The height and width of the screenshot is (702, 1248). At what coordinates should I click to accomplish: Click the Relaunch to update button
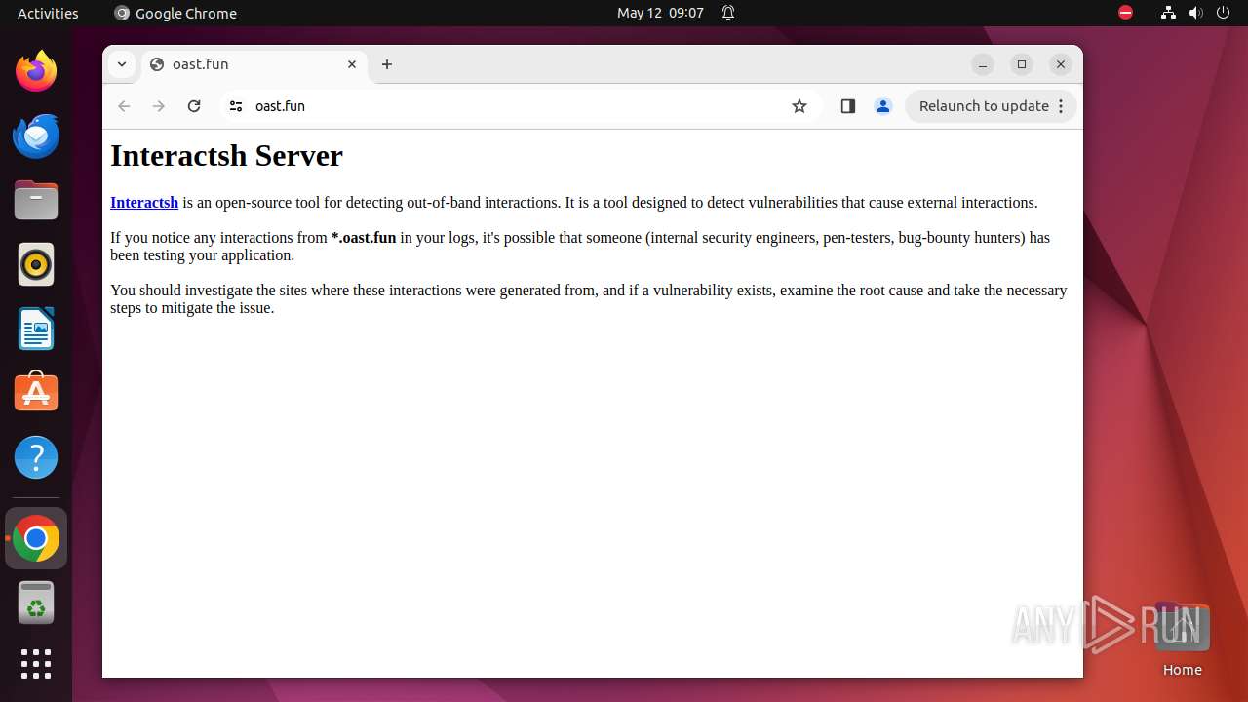coord(991,106)
